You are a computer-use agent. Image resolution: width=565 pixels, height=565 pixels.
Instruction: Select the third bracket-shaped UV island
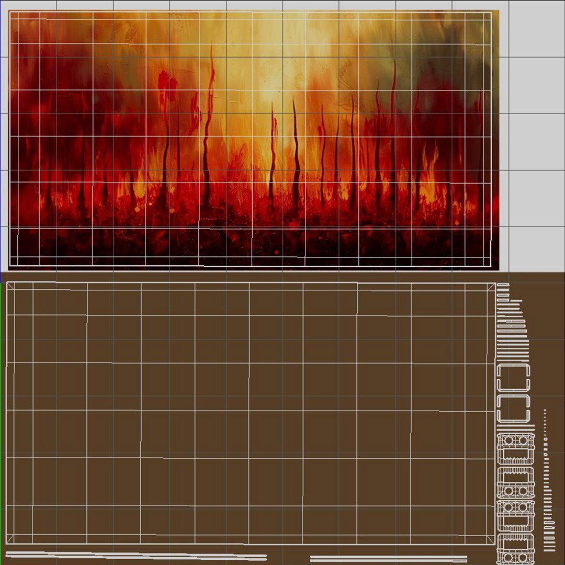[515, 516]
